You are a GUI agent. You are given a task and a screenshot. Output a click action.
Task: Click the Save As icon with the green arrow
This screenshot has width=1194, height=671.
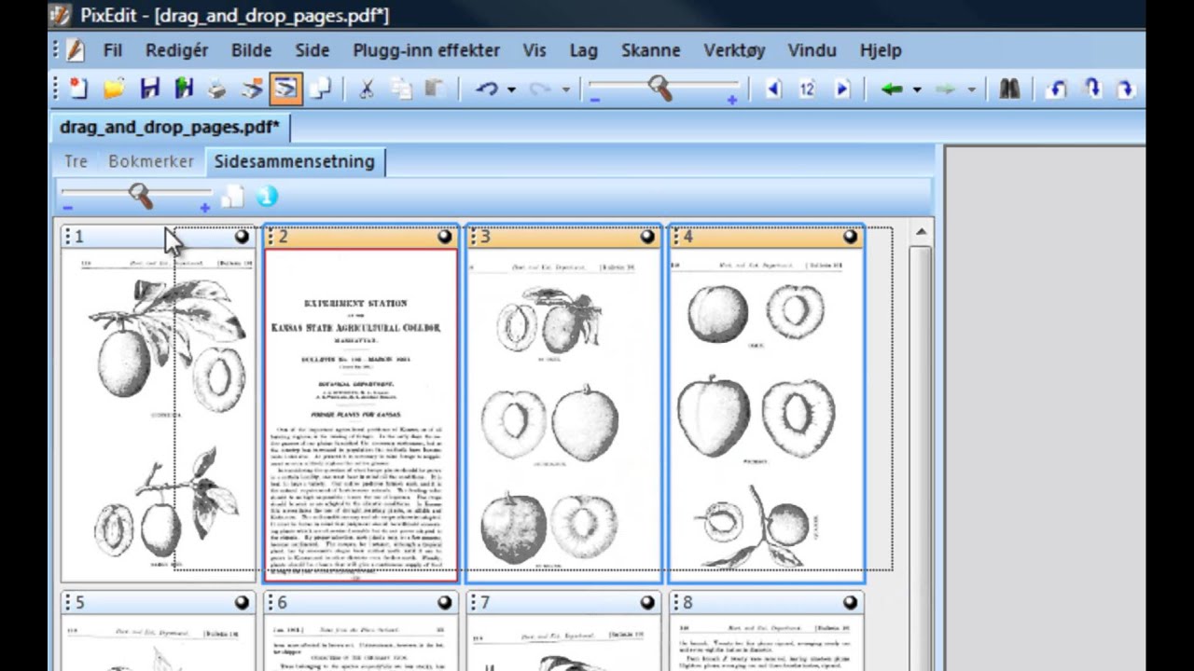tap(184, 89)
